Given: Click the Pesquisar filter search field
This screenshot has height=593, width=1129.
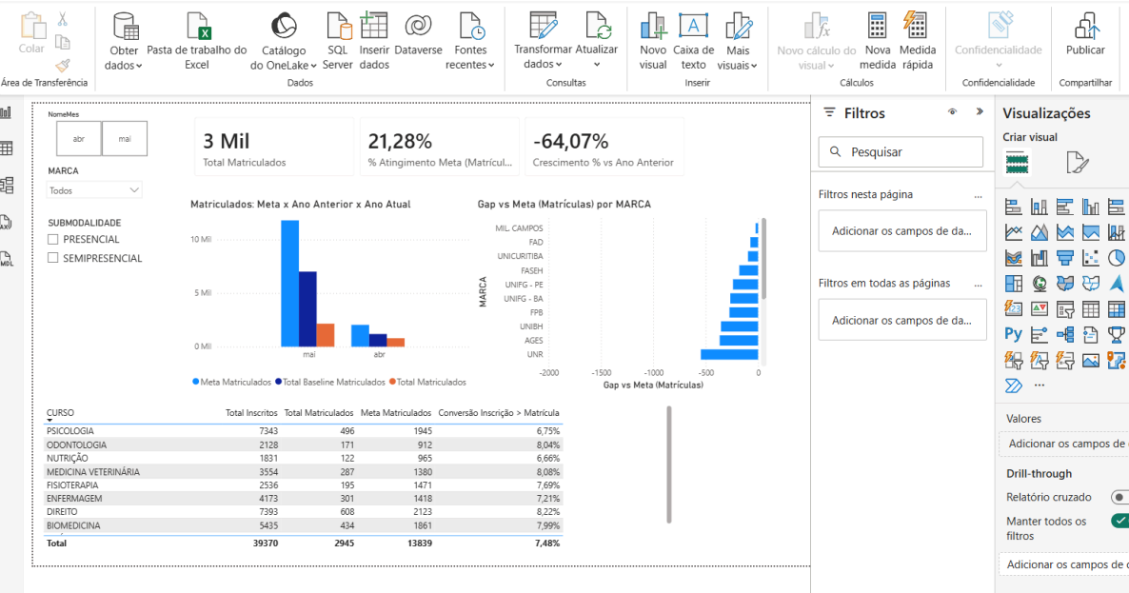Looking at the screenshot, I should pos(901,152).
